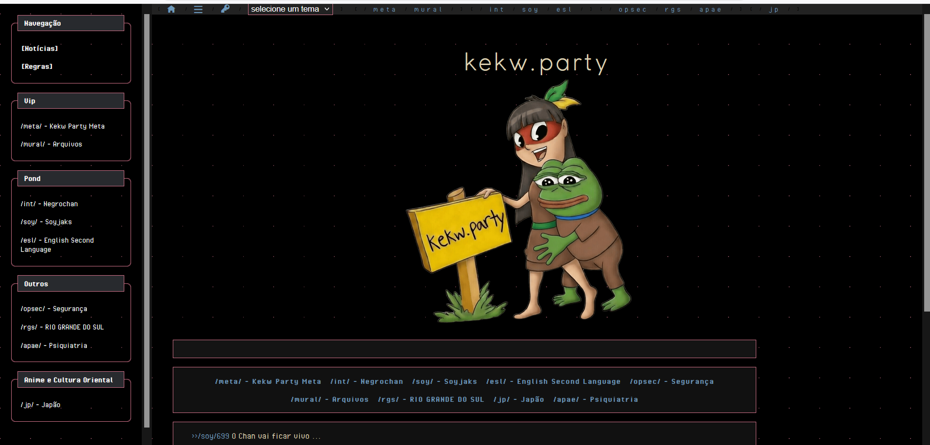Open [Notícias] in the sidebar
The width and height of the screenshot is (930, 445).
40,49
